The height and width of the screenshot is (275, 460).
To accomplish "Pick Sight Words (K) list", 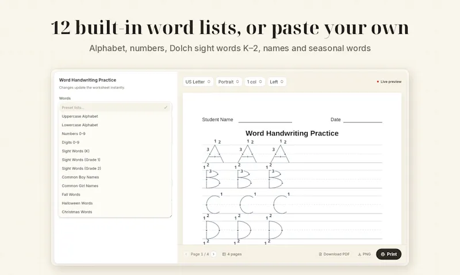I will pyautogui.click(x=115, y=151).
